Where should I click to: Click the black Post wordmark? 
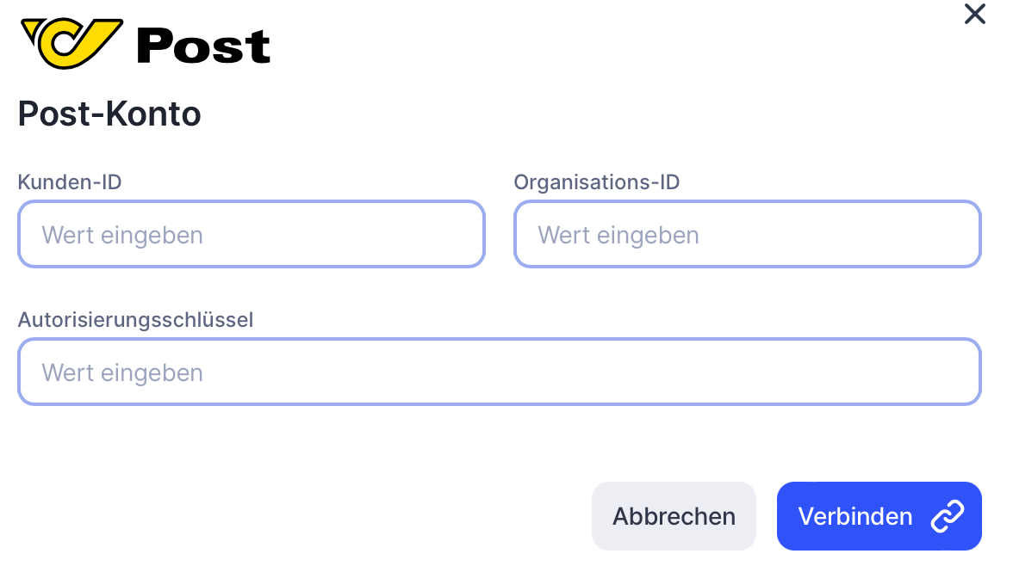203,47
